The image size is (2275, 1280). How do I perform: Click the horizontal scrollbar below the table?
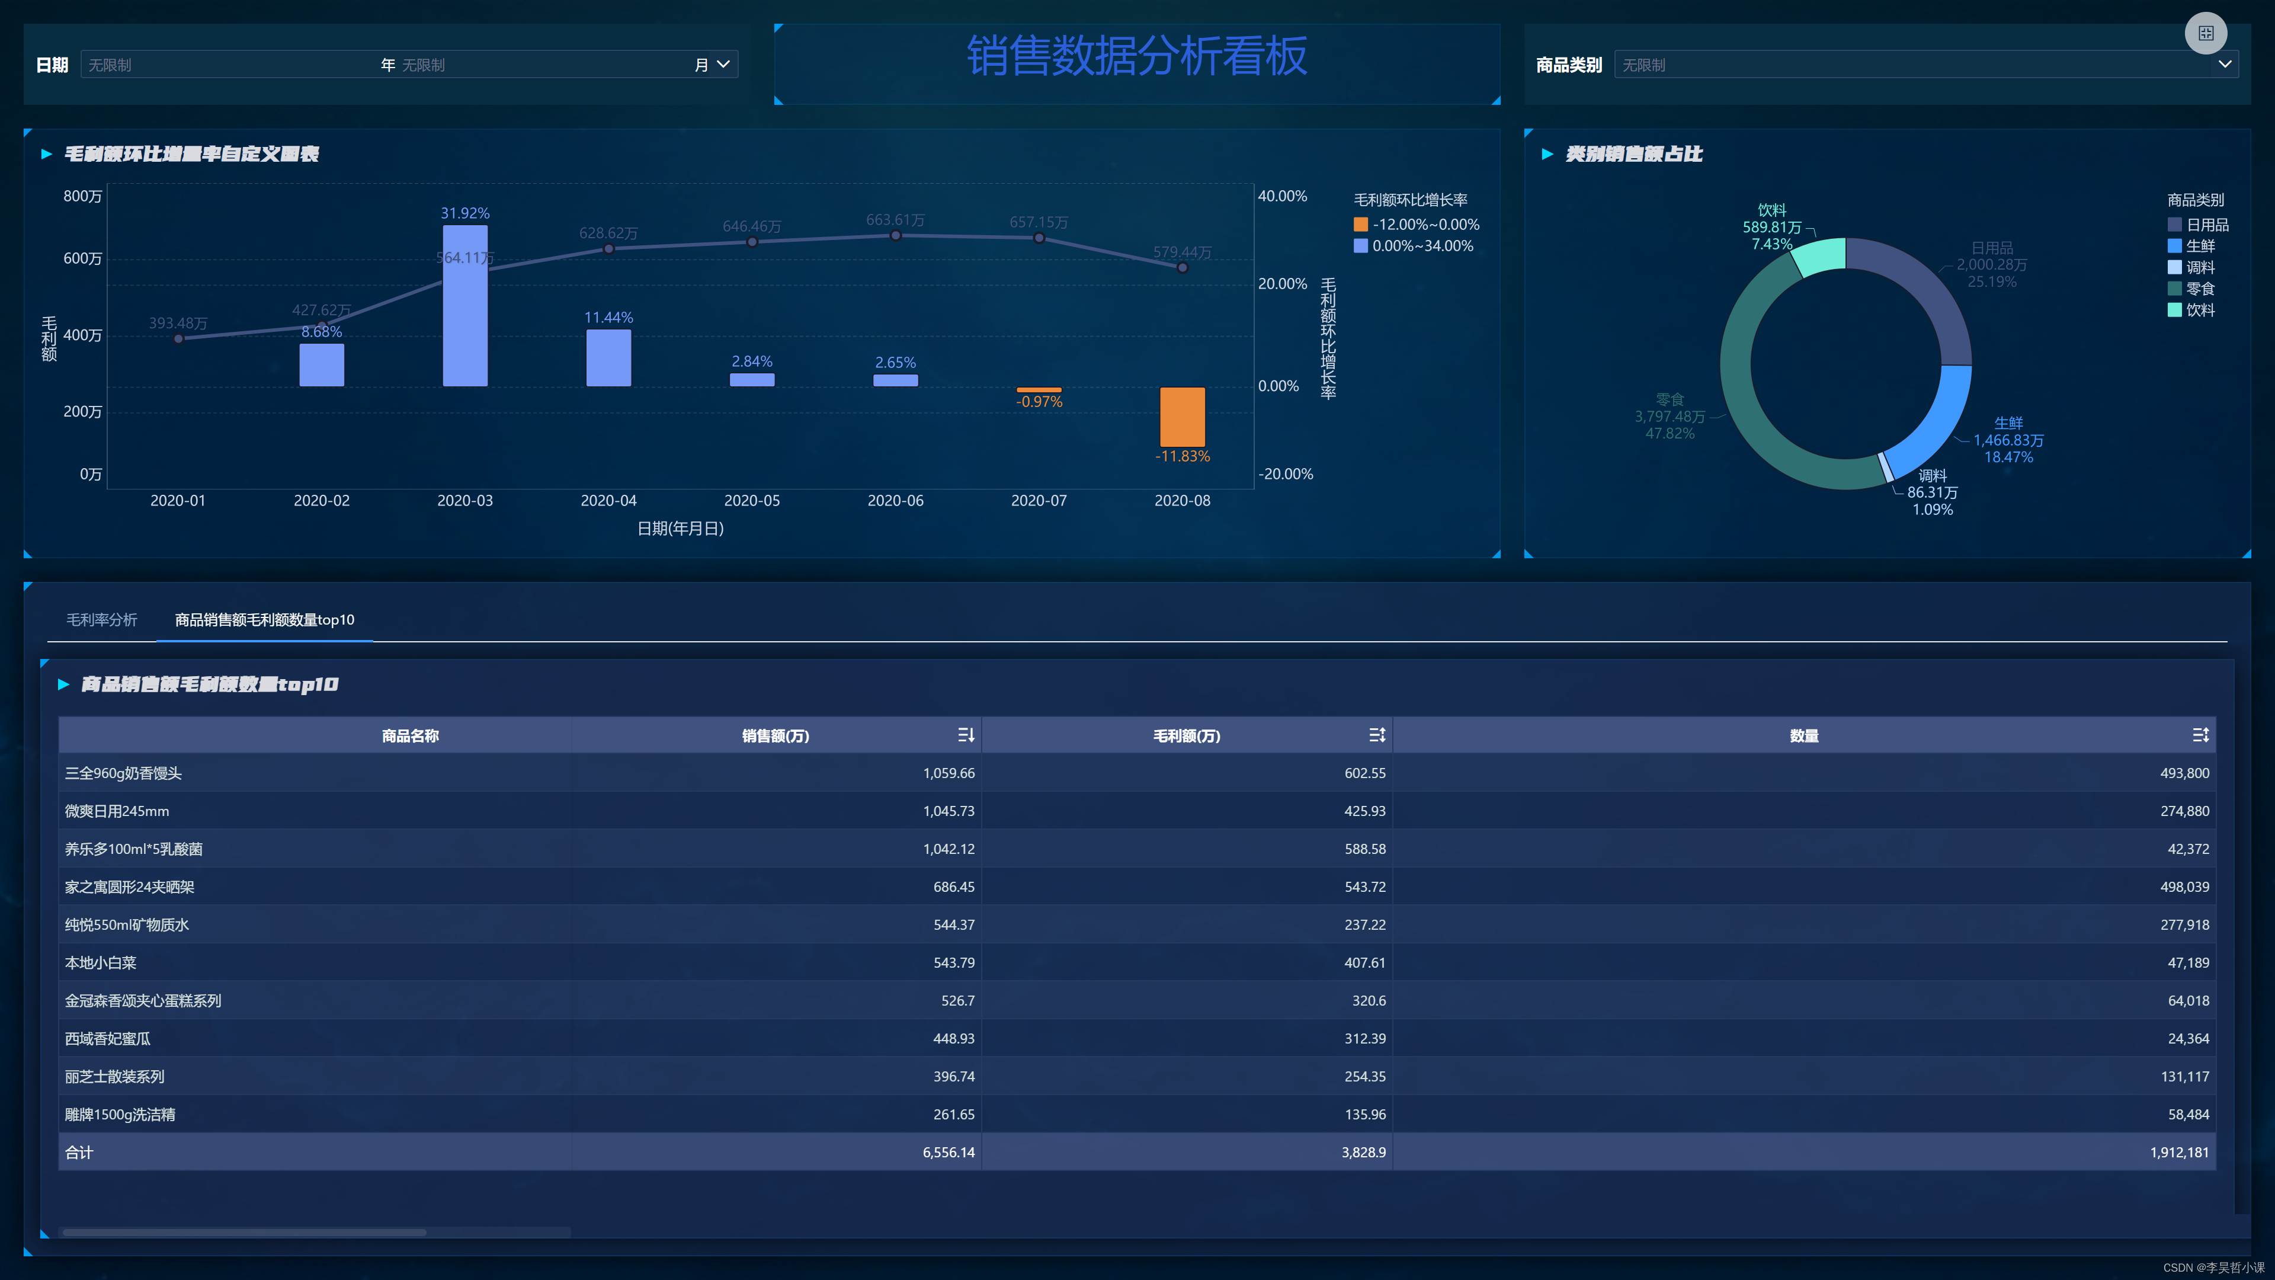(245, 1231)
